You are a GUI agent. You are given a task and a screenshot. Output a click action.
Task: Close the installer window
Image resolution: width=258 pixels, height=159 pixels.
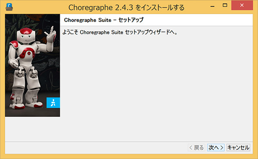click(x=242, y=5)
